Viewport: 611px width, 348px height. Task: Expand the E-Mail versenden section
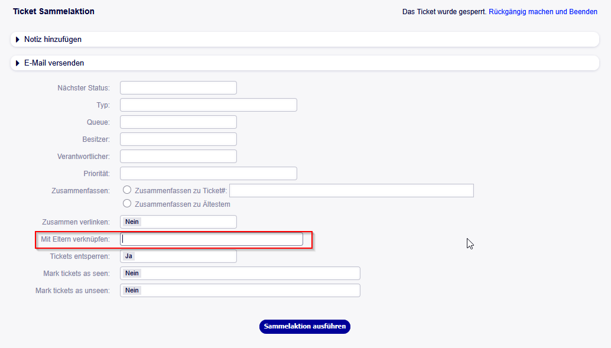pos(54,63)
